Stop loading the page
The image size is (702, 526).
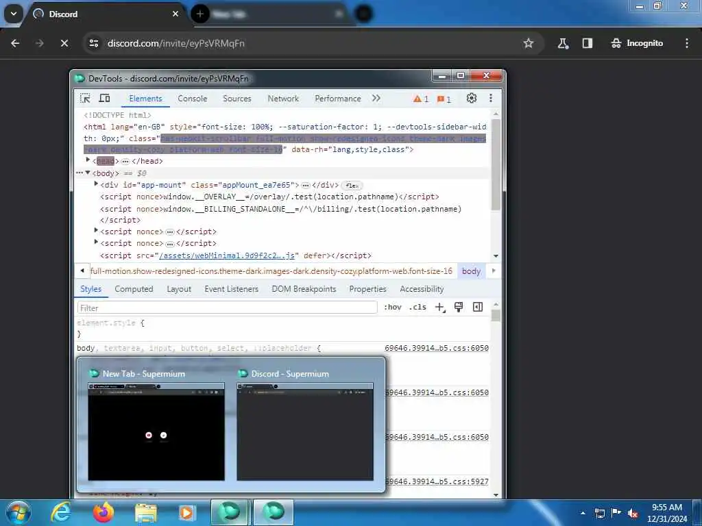point(64,43)
